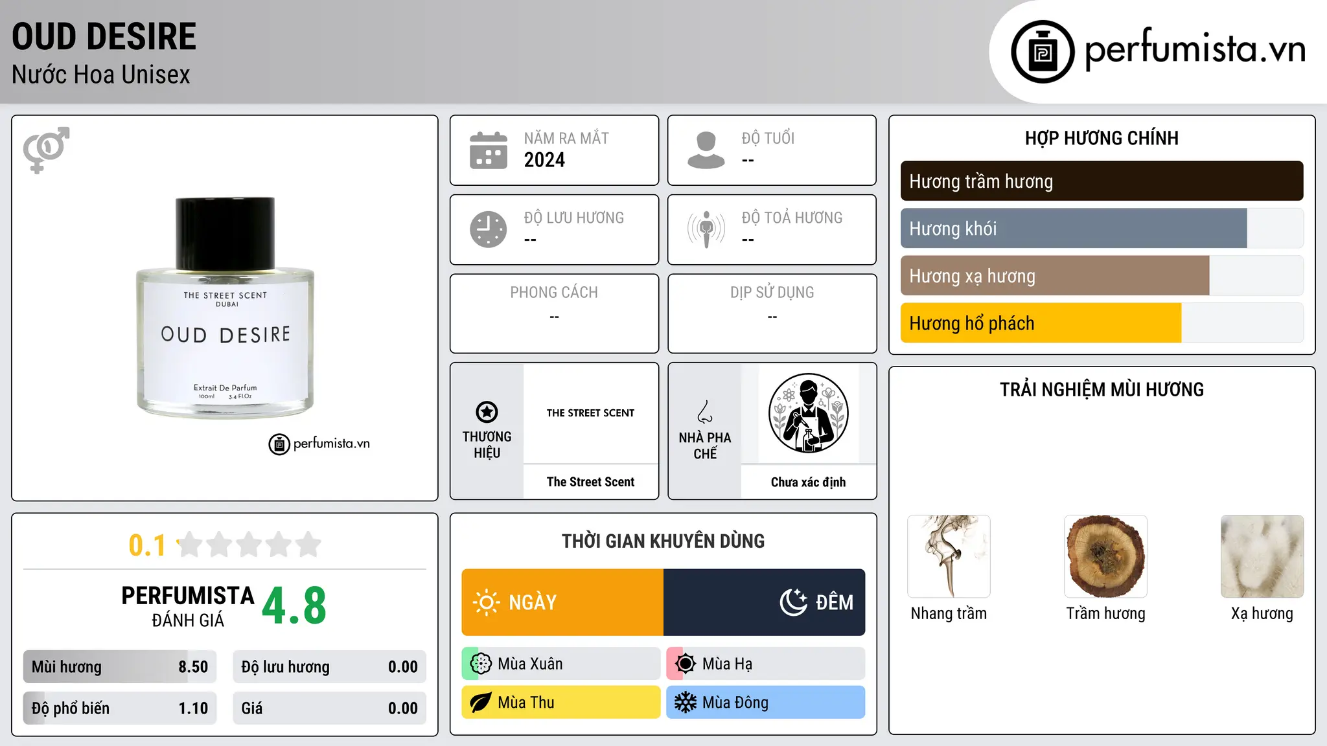Click the Nước Hoa Unisex subtitle
Viewport: 1327px width, 746px height.
[101, 74]
